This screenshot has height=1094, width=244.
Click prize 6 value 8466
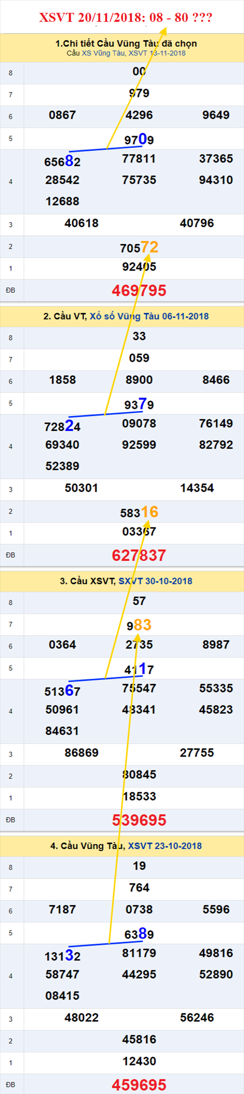click(x=216, y=380)
